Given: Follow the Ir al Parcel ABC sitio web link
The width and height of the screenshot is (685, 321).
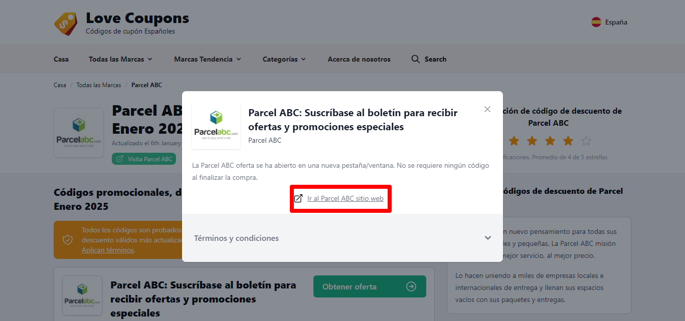Looking at the screenshot, I should click(346, 198).
